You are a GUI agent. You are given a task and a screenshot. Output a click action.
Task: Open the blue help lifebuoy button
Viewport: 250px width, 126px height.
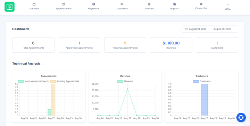click(241, 118)
